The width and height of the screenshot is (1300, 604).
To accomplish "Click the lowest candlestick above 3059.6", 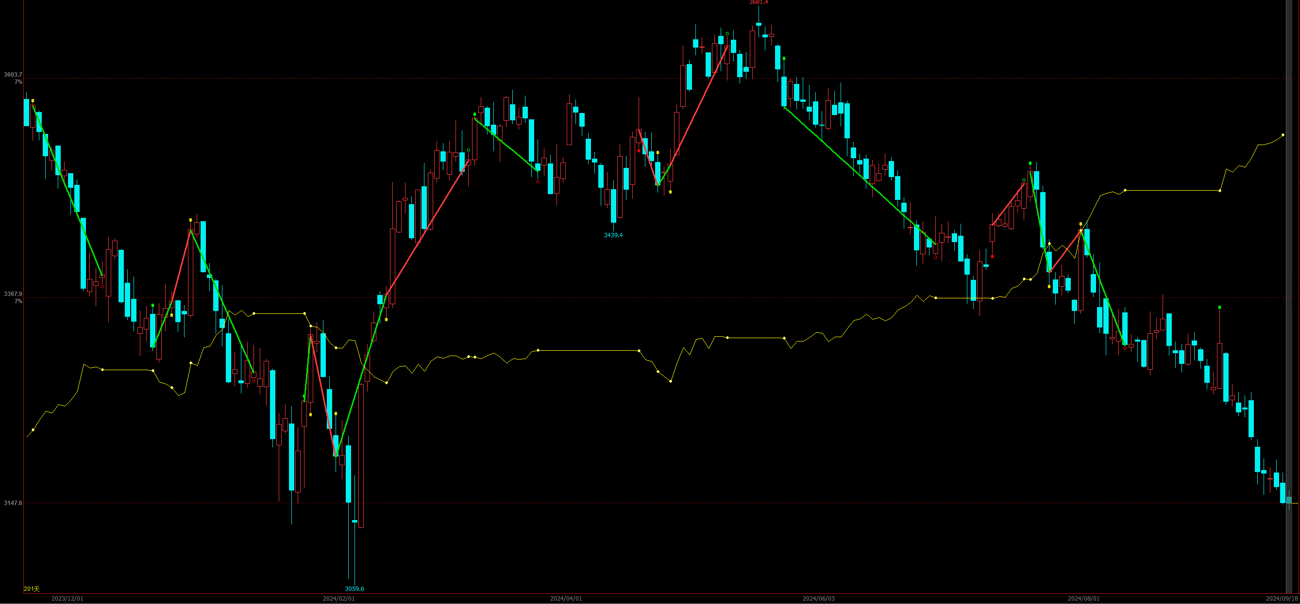I will point(355,522).
